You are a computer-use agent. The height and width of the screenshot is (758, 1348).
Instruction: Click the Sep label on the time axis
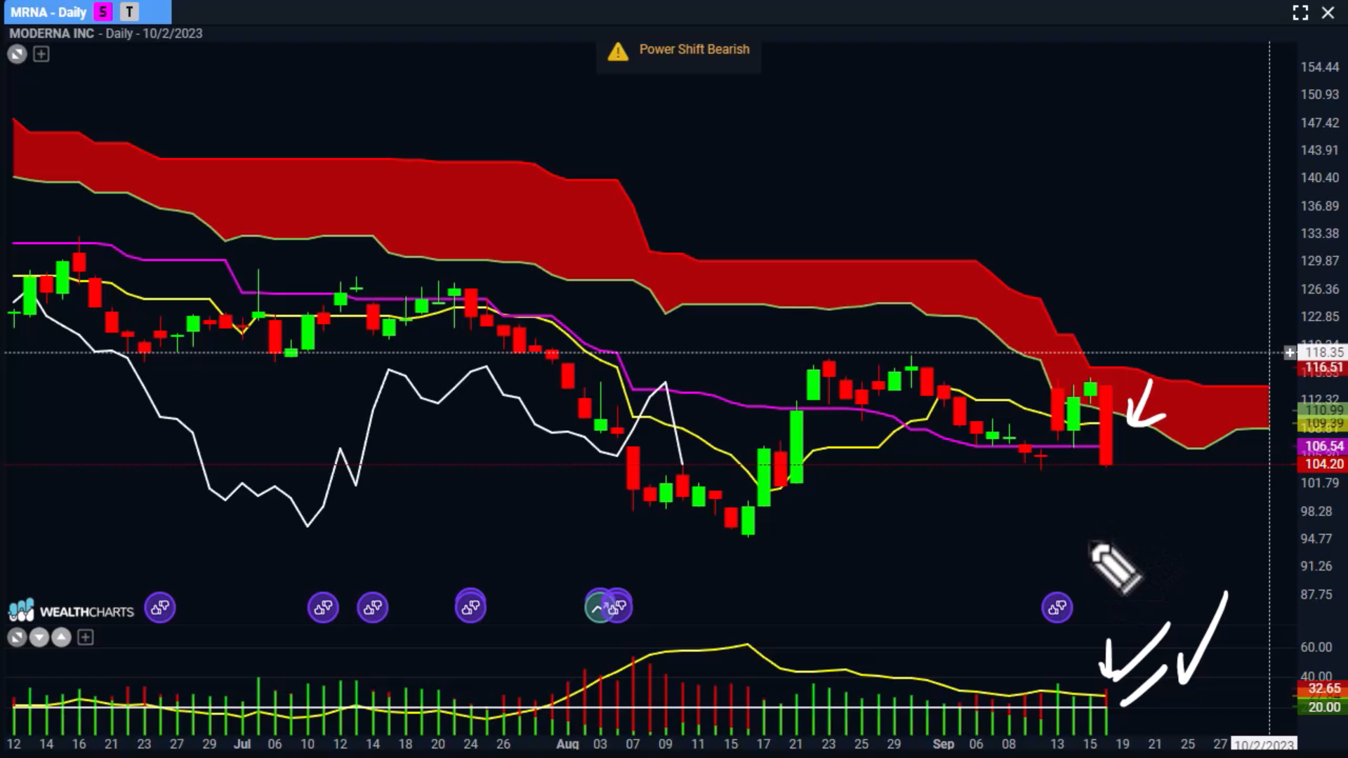[944, 744]
